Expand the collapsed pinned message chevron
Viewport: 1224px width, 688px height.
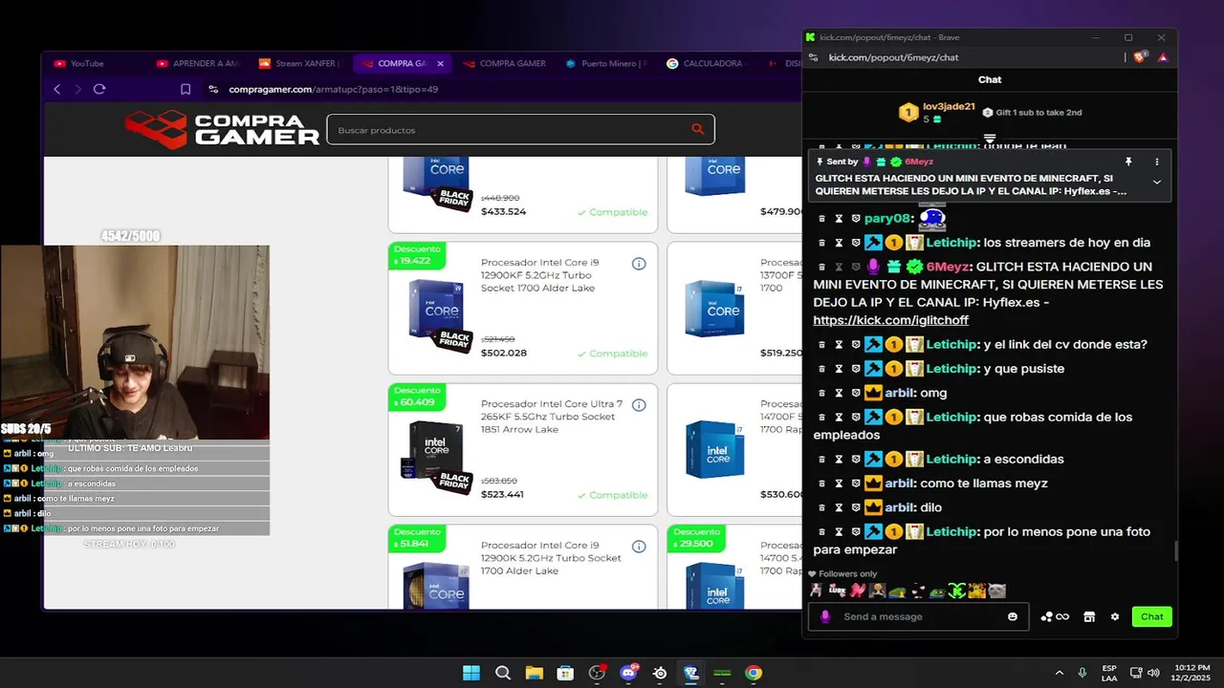point(1156,182)
